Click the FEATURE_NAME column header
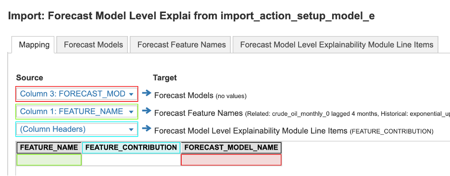This screenshot has height=176, width=450. click(49, 148)
